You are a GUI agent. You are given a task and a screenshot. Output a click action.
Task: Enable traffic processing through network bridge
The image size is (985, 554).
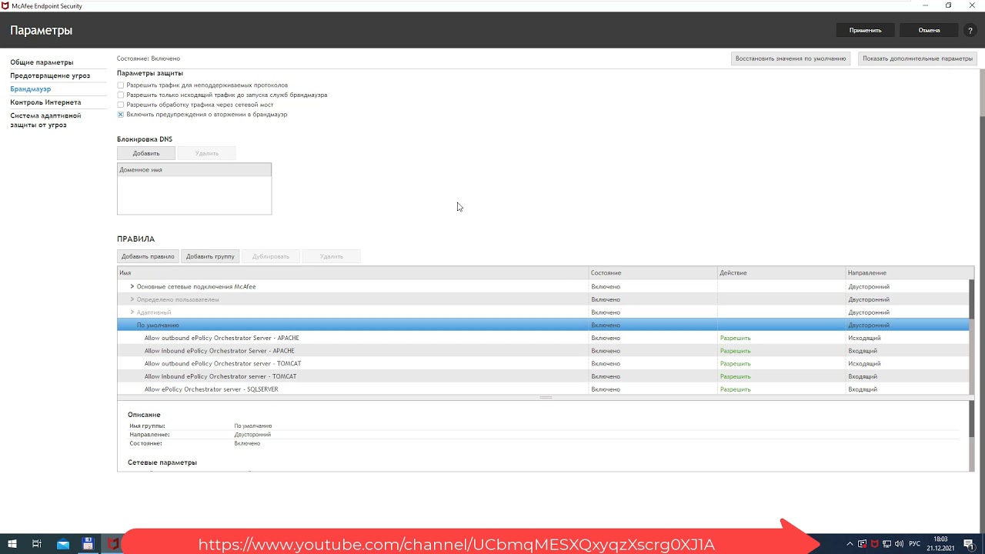[120, 105]
